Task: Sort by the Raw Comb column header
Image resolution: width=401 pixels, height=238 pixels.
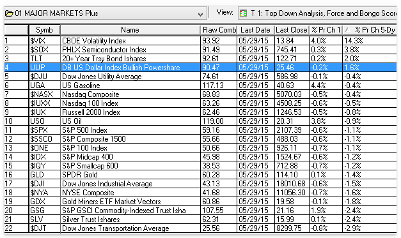Action: point(219,30)
